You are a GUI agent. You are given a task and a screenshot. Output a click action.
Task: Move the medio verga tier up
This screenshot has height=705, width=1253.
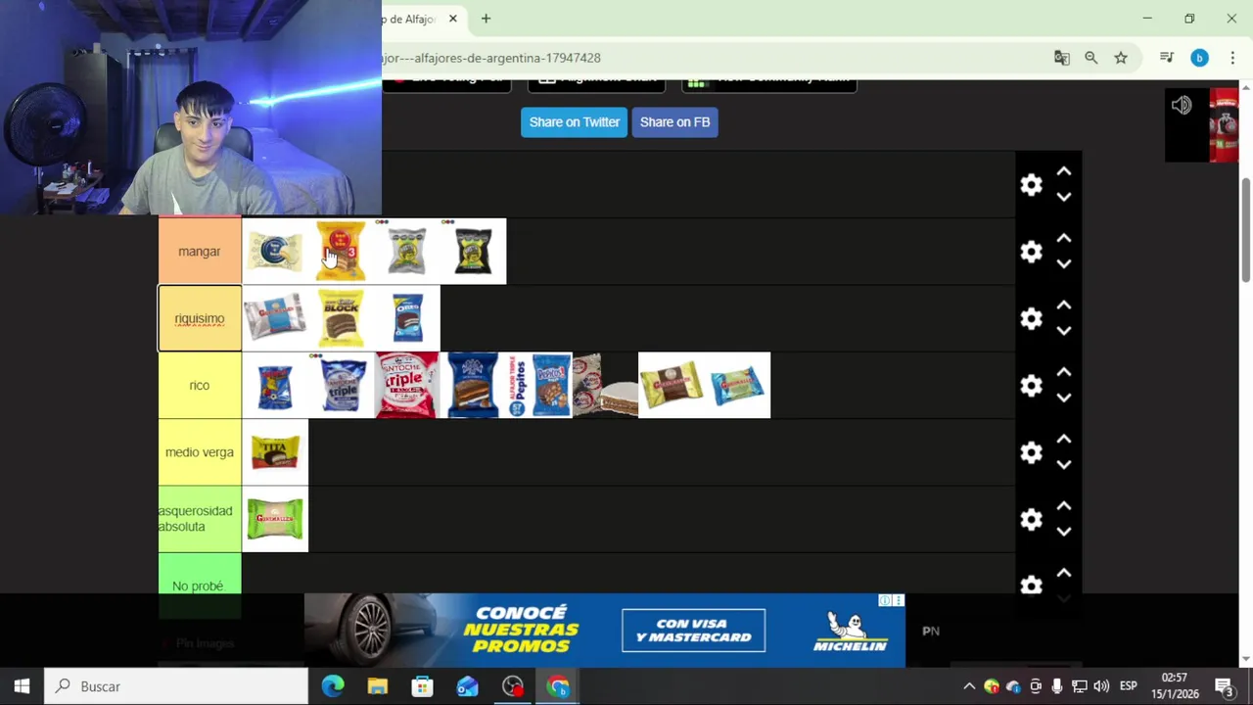[x=1064, y=440]
